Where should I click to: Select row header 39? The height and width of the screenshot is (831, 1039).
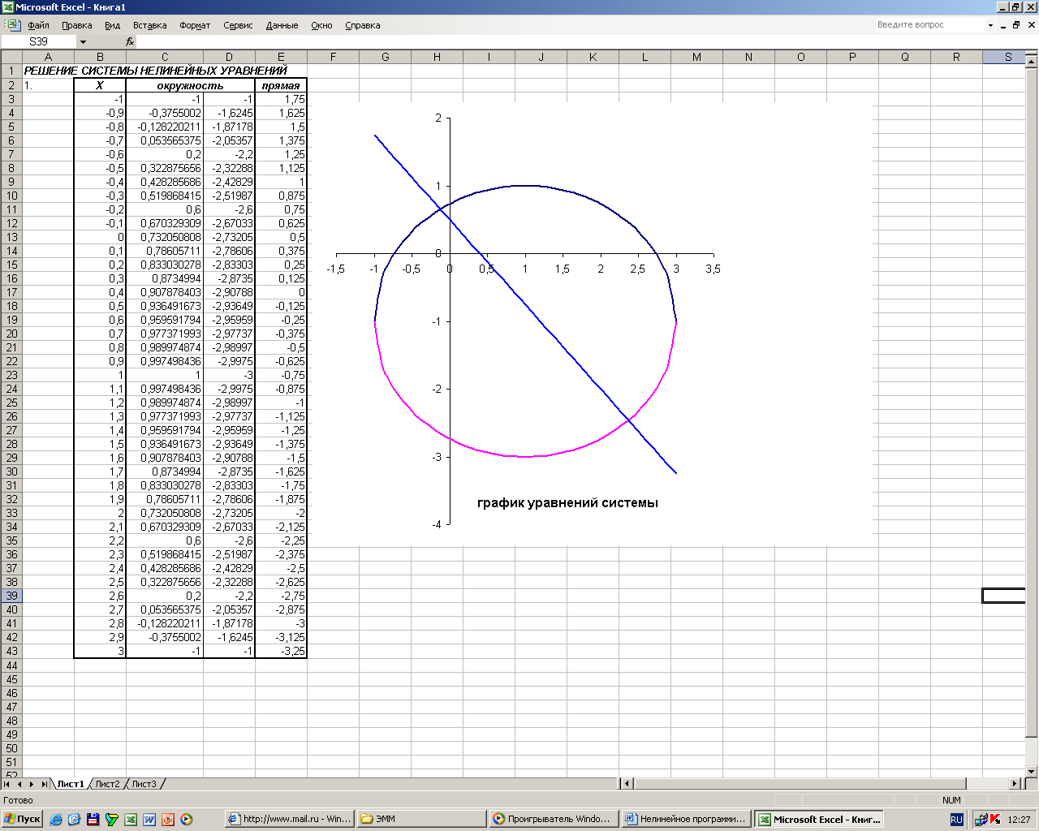coord(11,596)
